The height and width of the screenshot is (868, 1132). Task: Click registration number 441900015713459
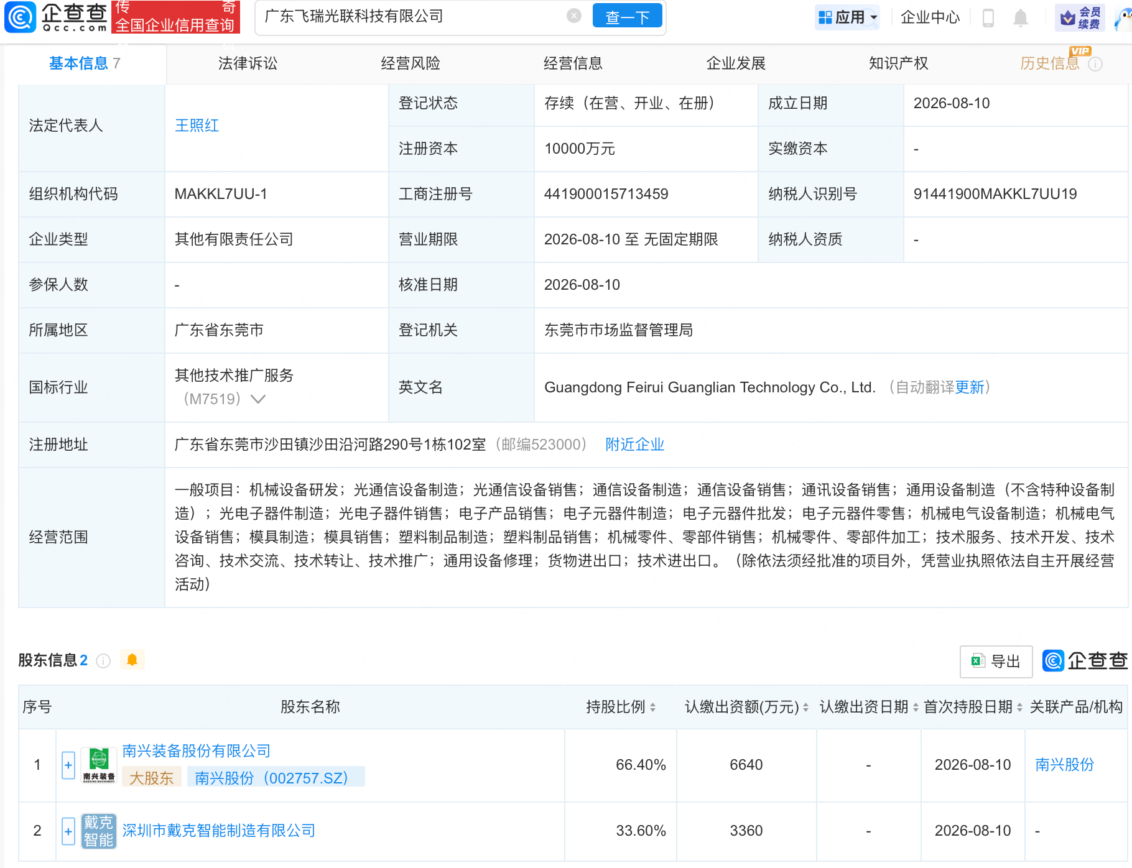tap(606, 194)
